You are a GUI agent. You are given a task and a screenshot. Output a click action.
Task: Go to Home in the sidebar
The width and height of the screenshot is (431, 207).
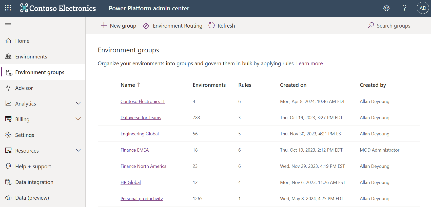pyautogui.click(x=22, y=41)
